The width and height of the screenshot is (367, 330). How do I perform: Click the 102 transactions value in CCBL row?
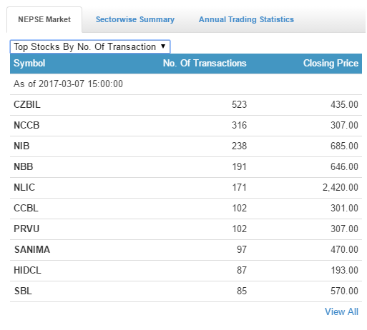pyautogui.click(x=239, y=208)
